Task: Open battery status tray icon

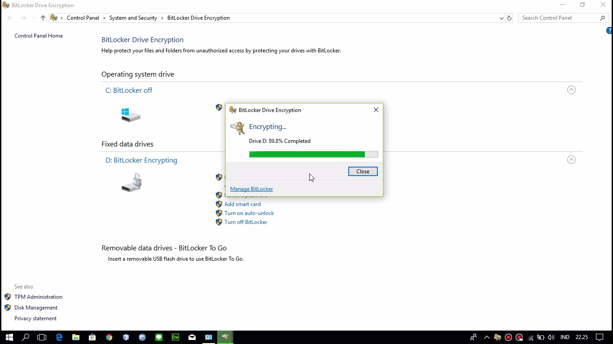Action: tap(541, 337)
